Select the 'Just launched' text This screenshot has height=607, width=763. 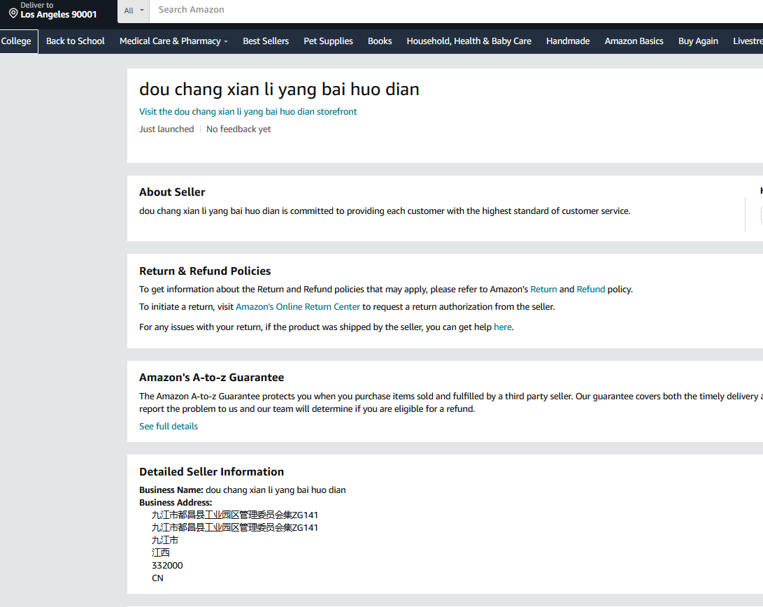(x=166, y=129)
